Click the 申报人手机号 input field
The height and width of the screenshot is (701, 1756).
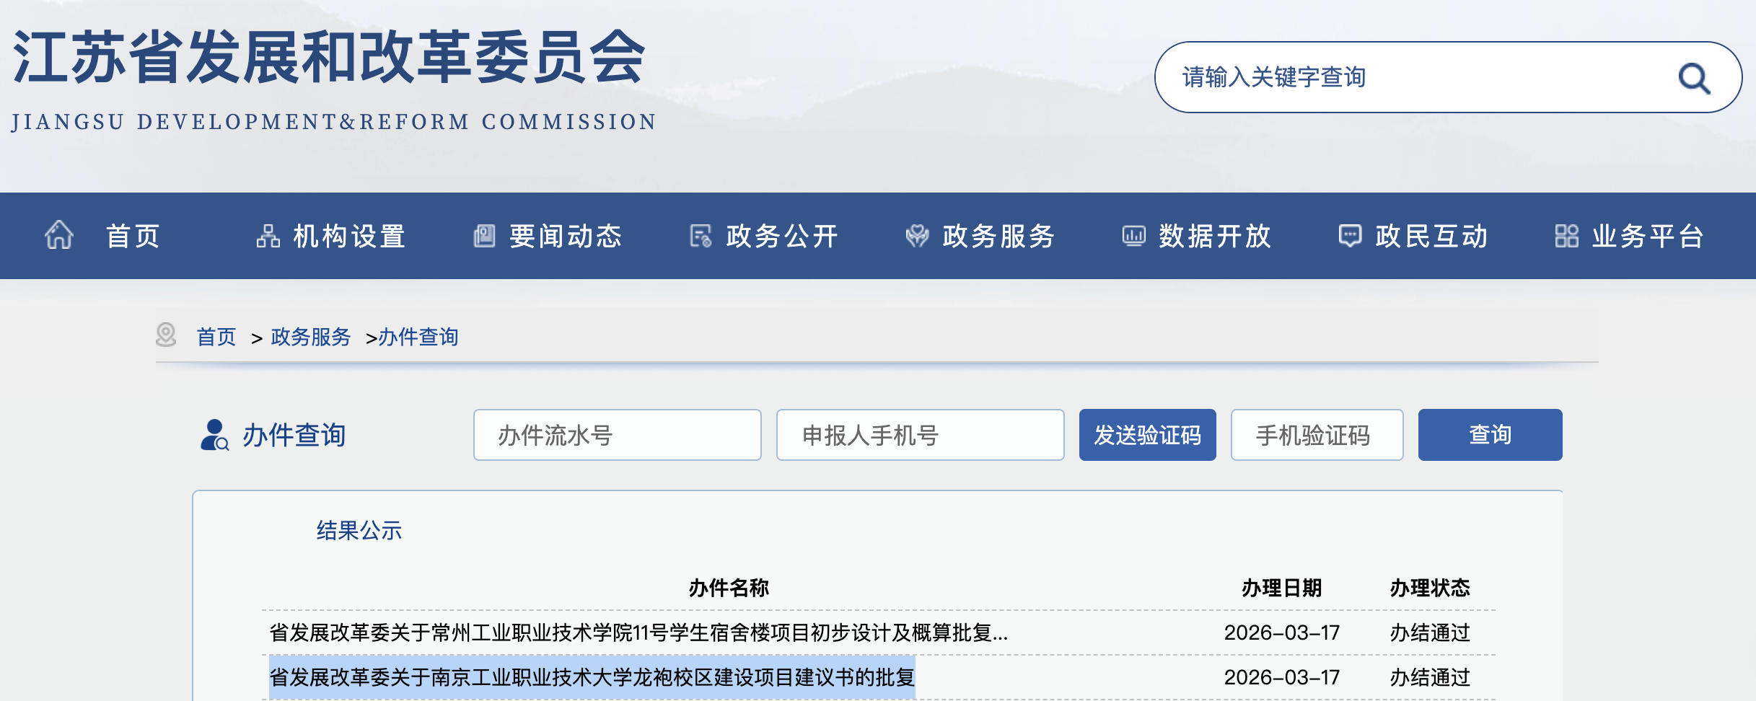920,434
